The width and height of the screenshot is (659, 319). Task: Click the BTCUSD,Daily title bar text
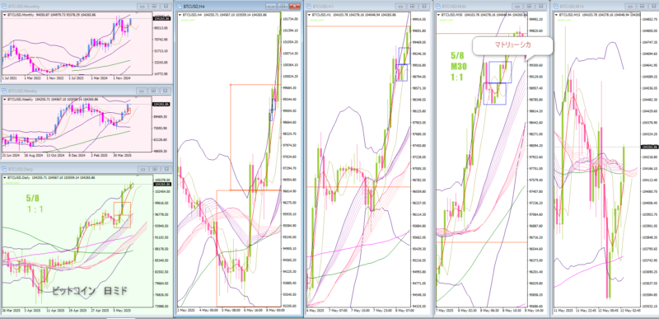tap(20, 168)
